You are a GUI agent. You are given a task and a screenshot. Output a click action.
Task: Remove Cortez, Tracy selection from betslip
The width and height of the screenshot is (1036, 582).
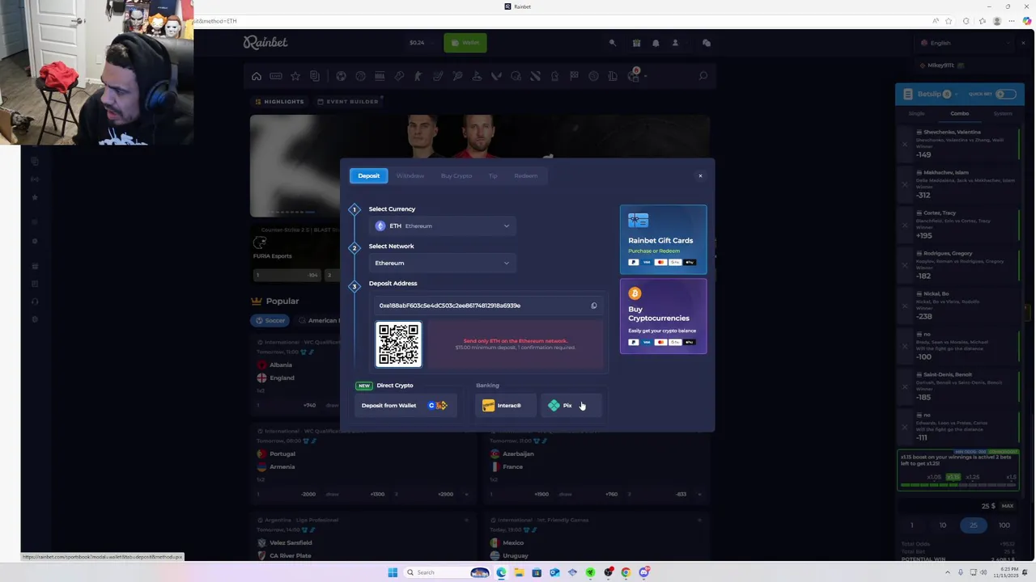(x=905, y=226)
